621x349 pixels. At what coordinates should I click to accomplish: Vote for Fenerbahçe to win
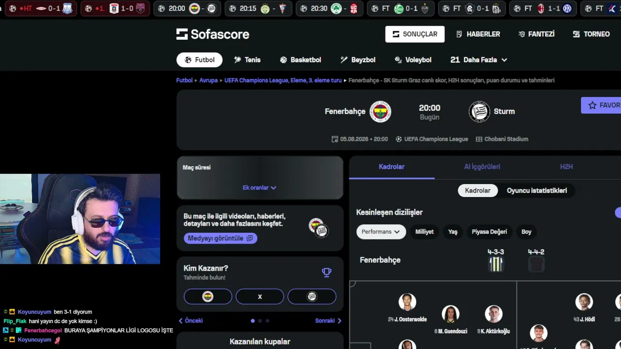(x=208, y=297)
